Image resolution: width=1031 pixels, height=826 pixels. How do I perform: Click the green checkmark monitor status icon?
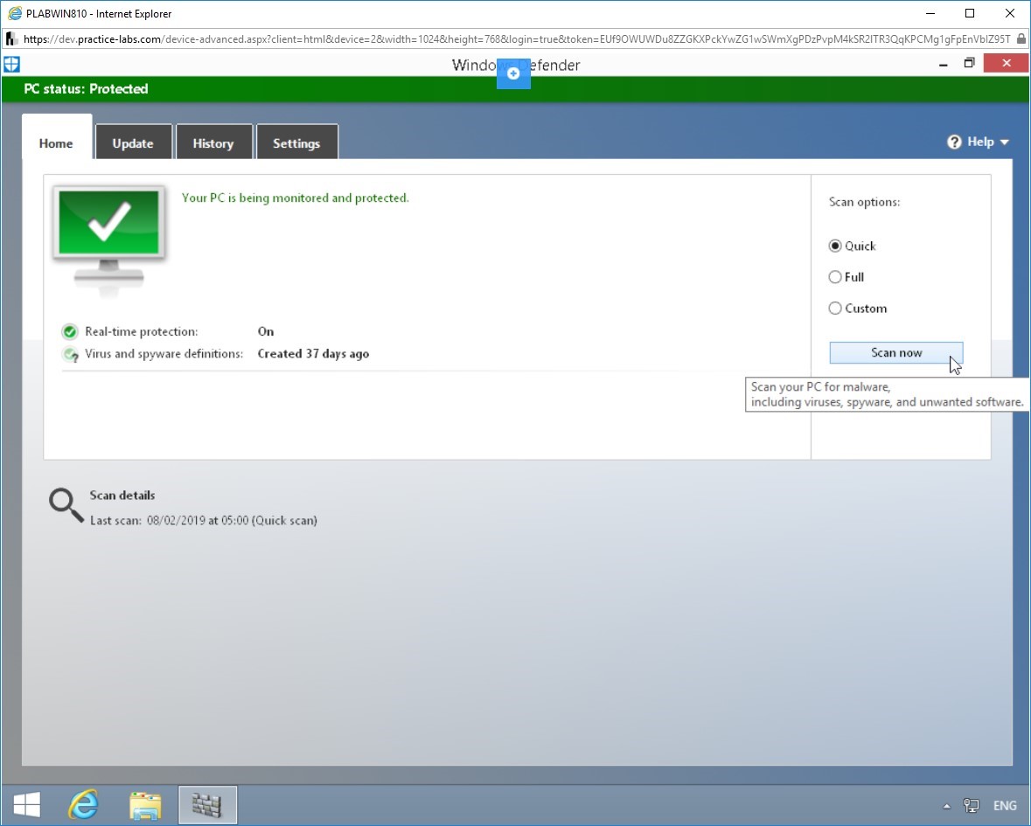coord(108,238)
